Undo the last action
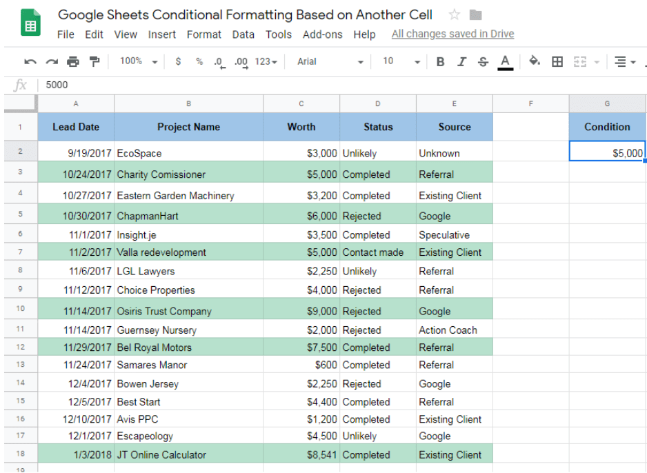 (x=30, y=62)
